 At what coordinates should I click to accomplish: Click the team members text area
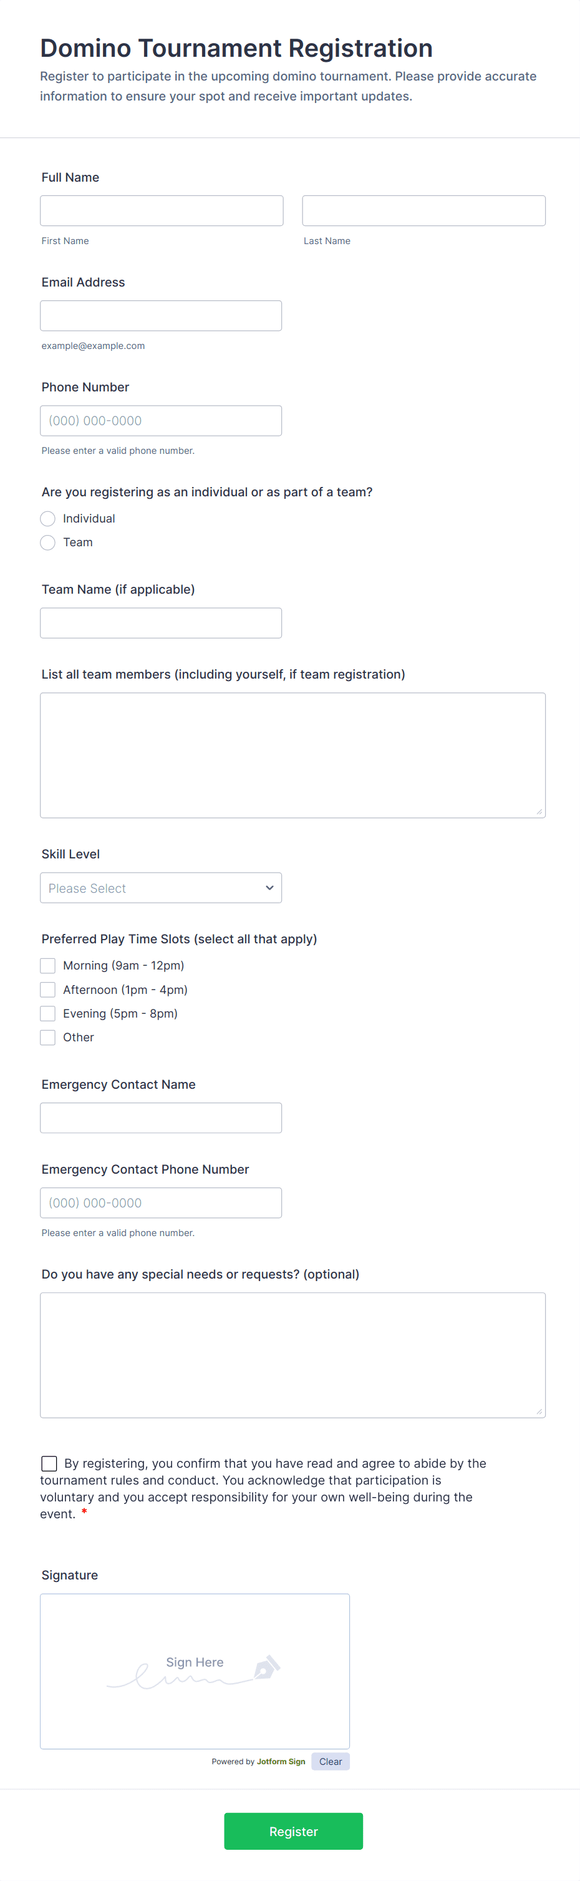click(292, 754)
